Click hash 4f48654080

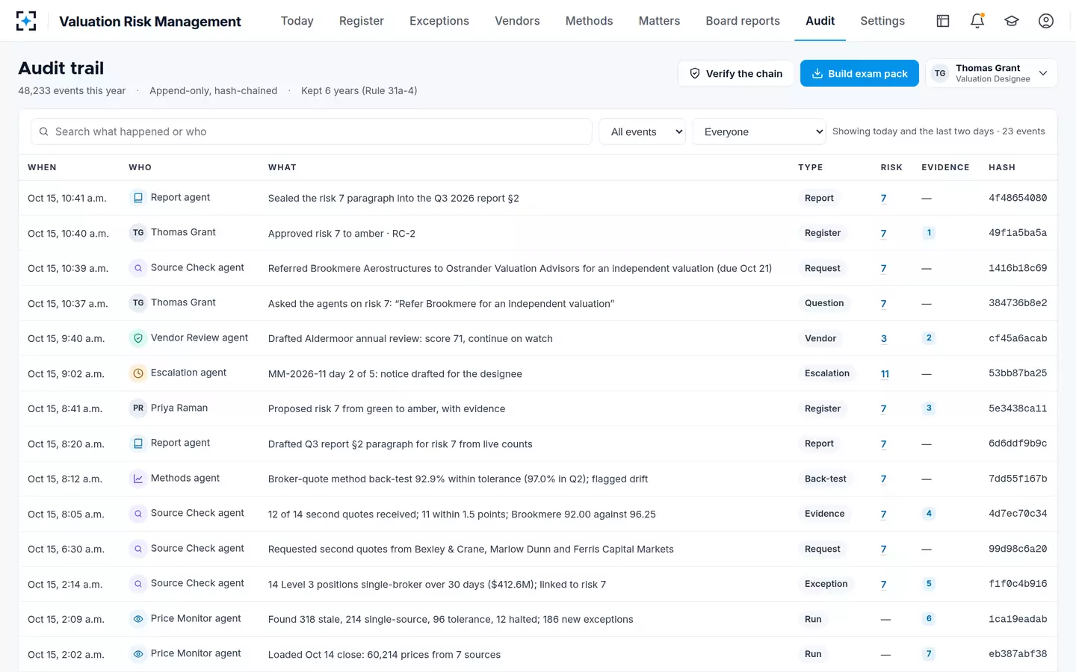1018,198
